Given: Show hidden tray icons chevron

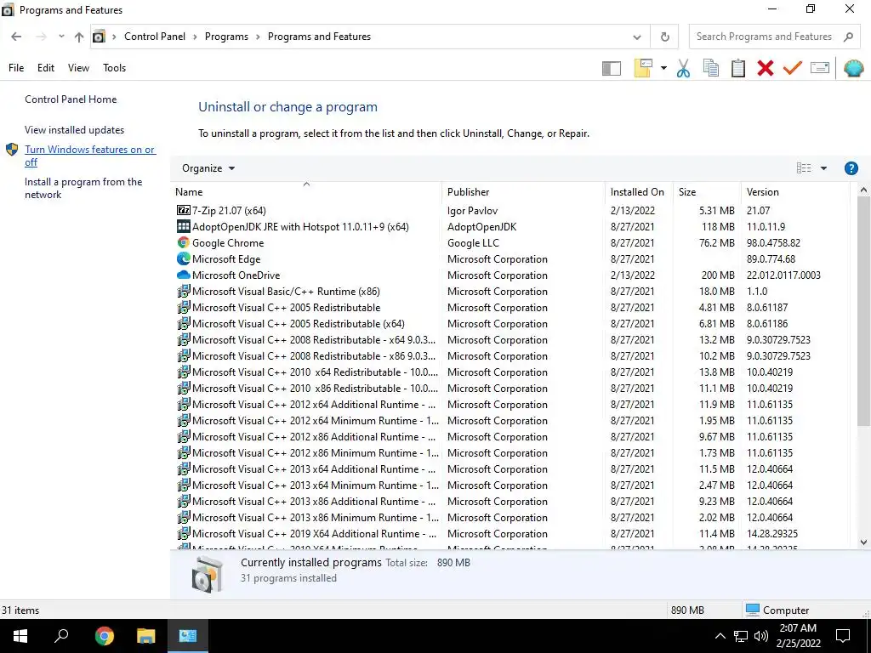Looking at the screenshot, I should click(720, 636).
